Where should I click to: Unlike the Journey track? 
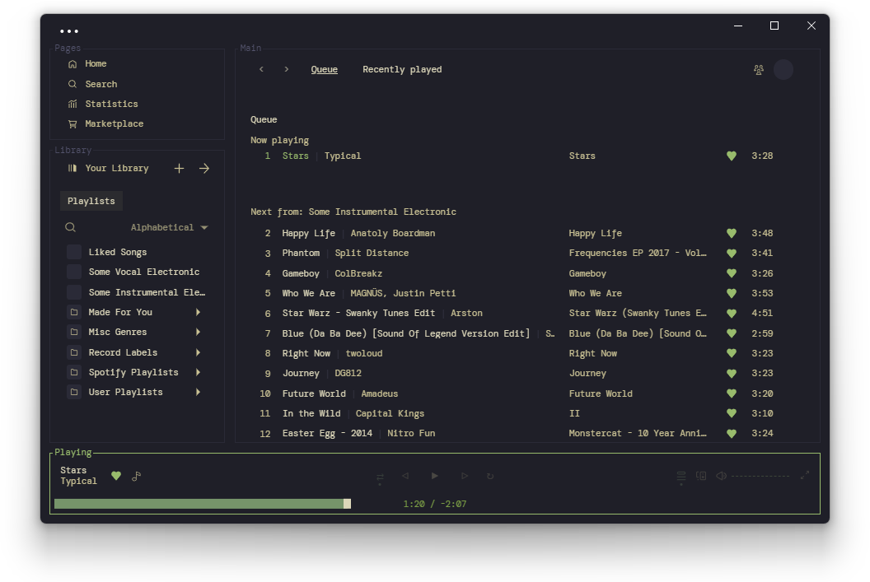click(x=732, y=374)
